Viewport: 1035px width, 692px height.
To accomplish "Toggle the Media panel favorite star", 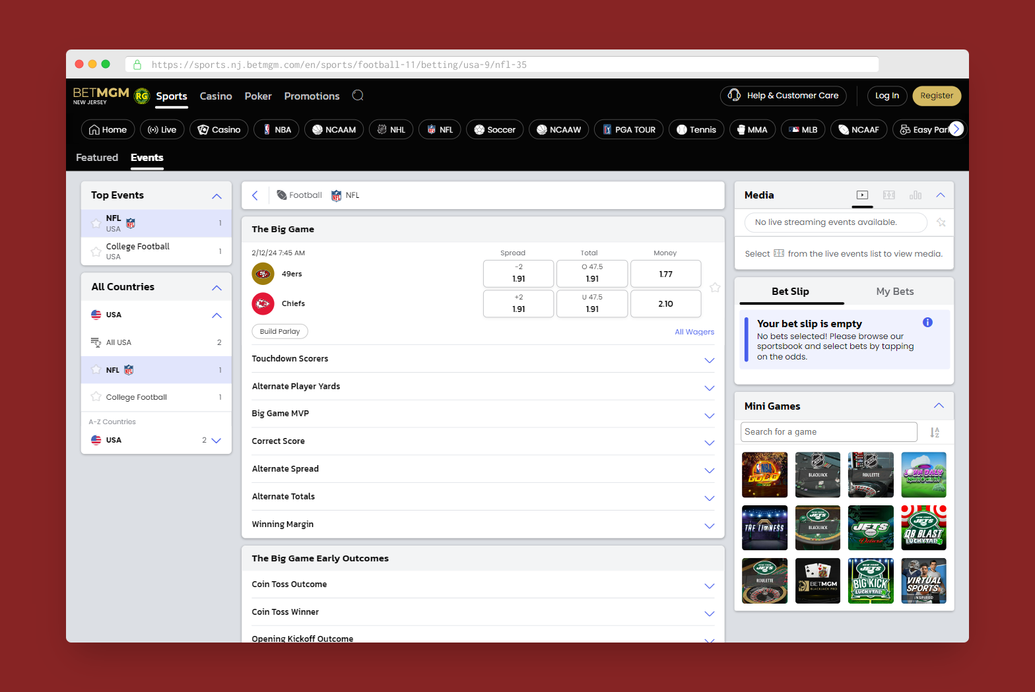I will (941, 222).
